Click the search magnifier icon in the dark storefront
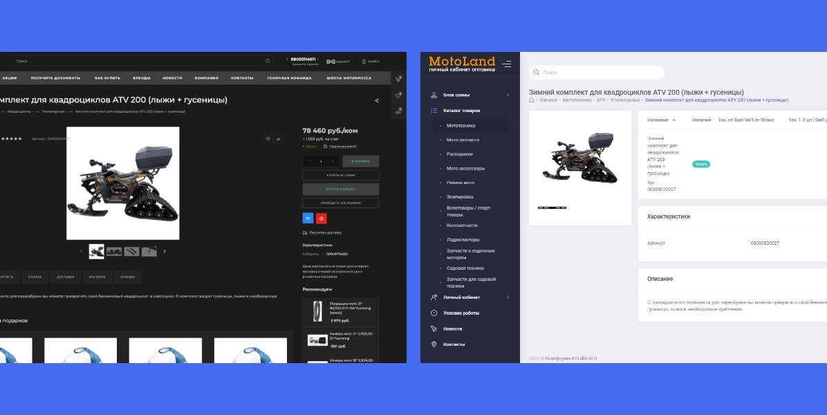The width and height of the screenshot is (827, 415). (268, 61)
